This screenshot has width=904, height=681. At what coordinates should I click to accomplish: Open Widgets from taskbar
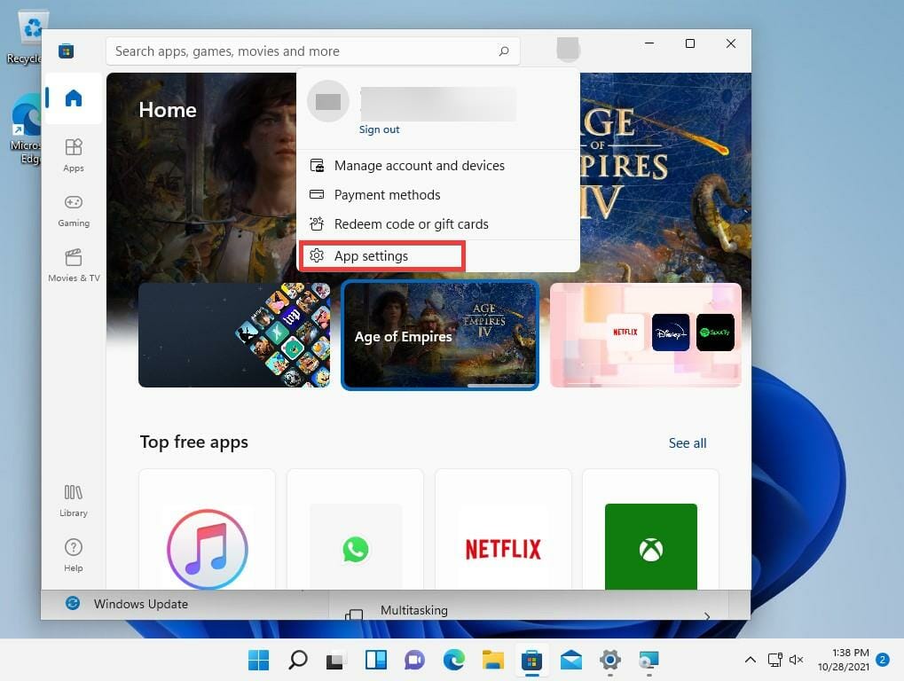coord(376,660)
